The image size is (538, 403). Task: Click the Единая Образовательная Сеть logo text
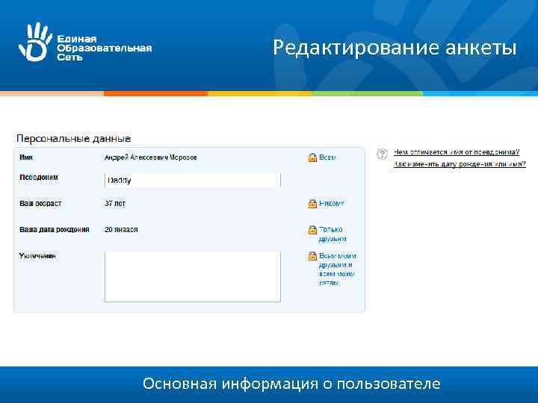pyautogui.click(x=105, y=48)
